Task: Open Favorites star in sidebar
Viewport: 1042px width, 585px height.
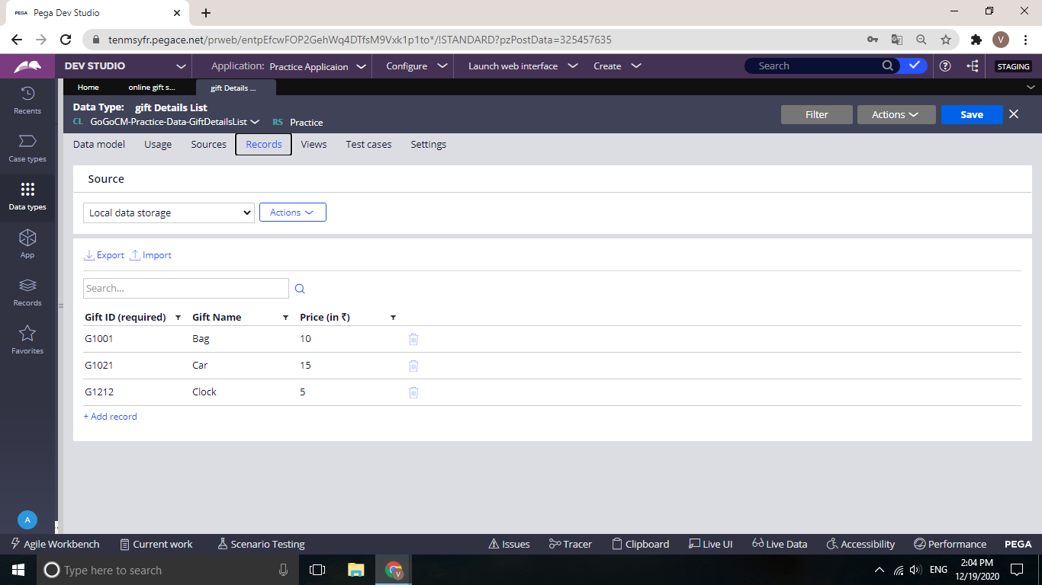Action: pos(27,340)
